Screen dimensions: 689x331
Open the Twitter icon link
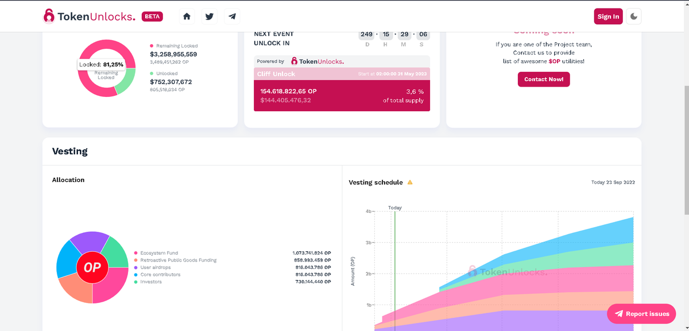tap(210, 17)
